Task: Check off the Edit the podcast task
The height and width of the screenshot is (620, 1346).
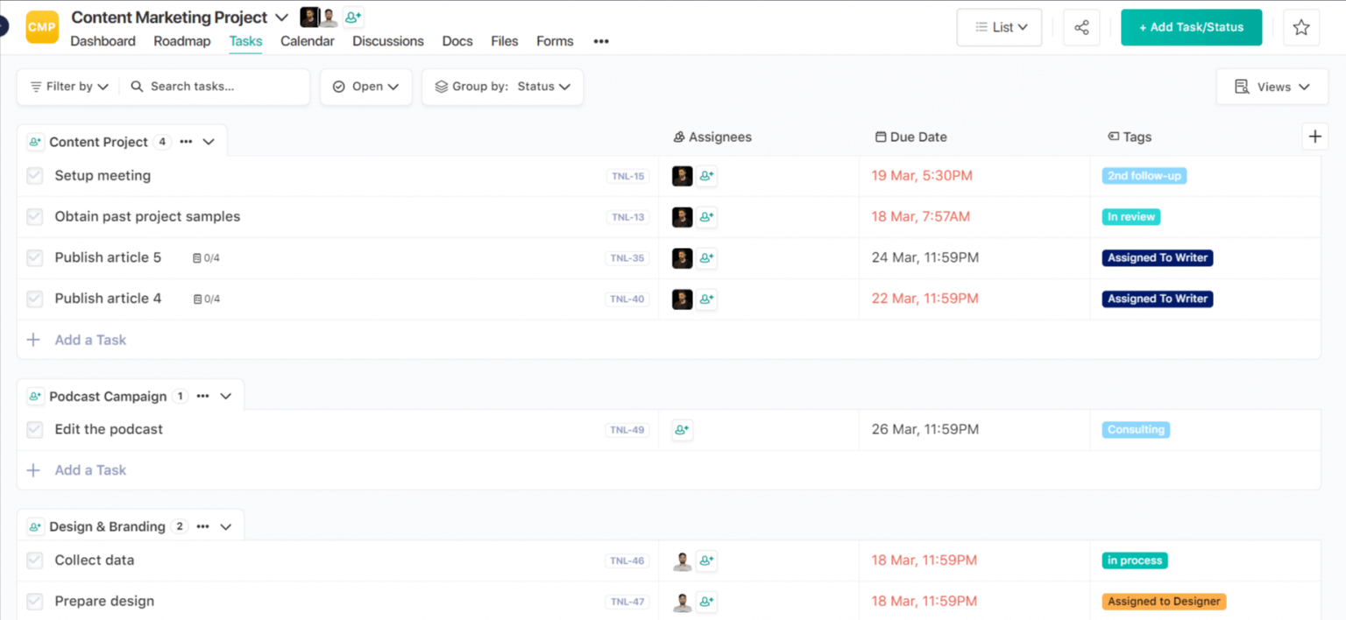Action: click(34, 429)
